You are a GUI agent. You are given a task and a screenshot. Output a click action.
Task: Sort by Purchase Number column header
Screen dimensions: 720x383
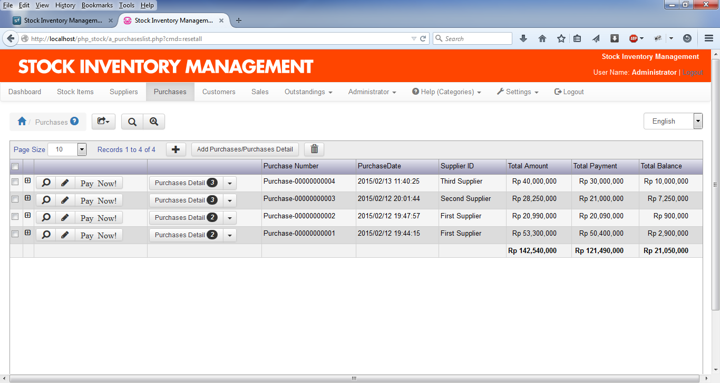click(x=291, y=166)
